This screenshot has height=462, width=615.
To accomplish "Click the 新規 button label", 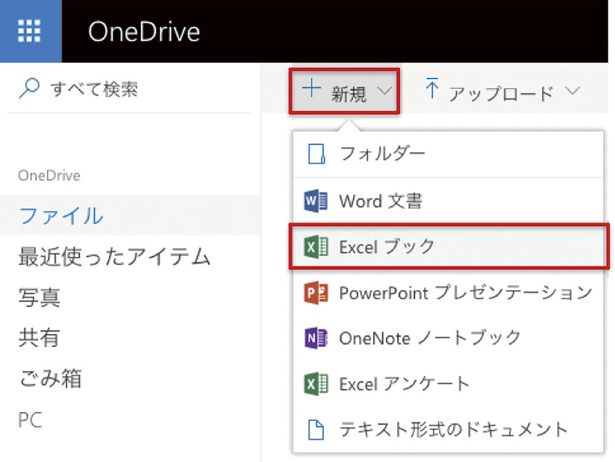I will coord(349,94).
